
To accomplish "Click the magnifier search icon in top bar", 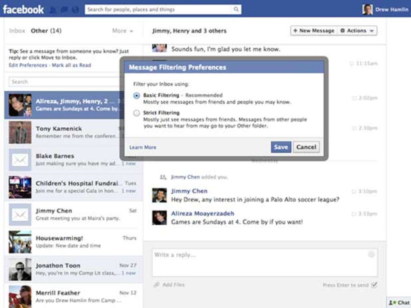I will click(236, 10).
